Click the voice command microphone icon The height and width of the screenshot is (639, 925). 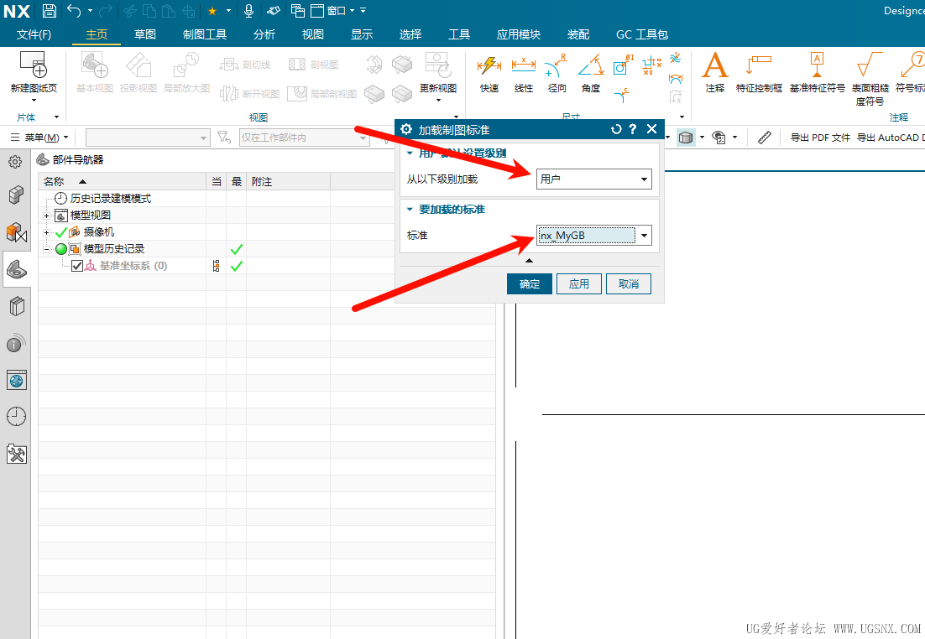click(x=249, y=11)
